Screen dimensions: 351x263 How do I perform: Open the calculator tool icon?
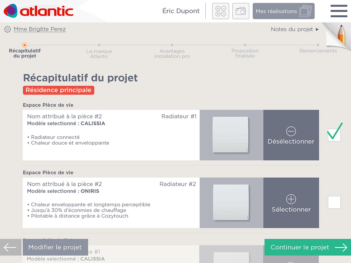tap(220, 11)
